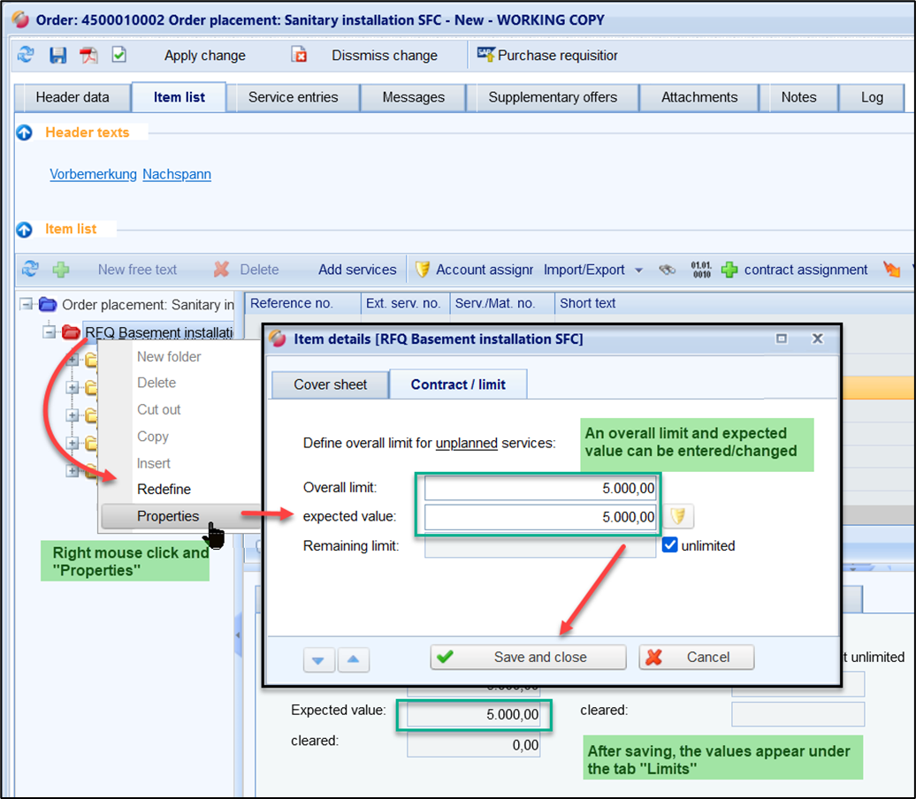Viewport: 916px width, 799px height.
Task: Click the Cancel button in dialog
Action: pyautogui.click(x=696, y=657)
